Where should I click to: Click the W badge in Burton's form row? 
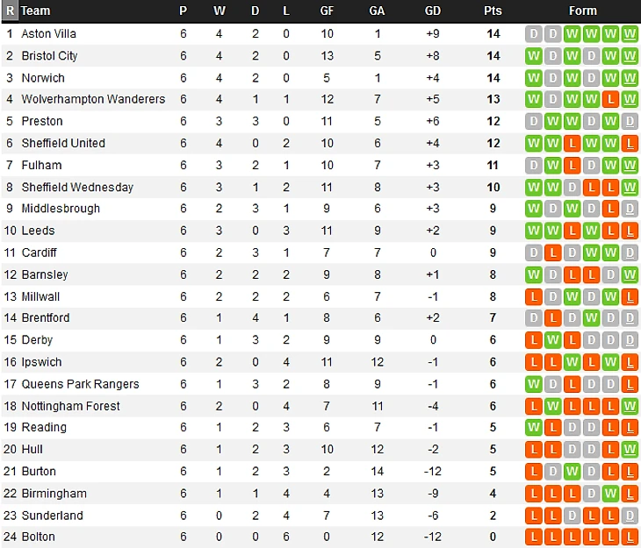[572, 472]
